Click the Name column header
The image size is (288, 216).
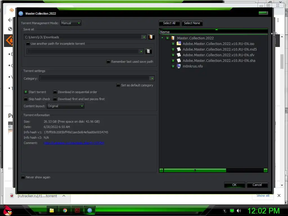click(x=213, y=32)
